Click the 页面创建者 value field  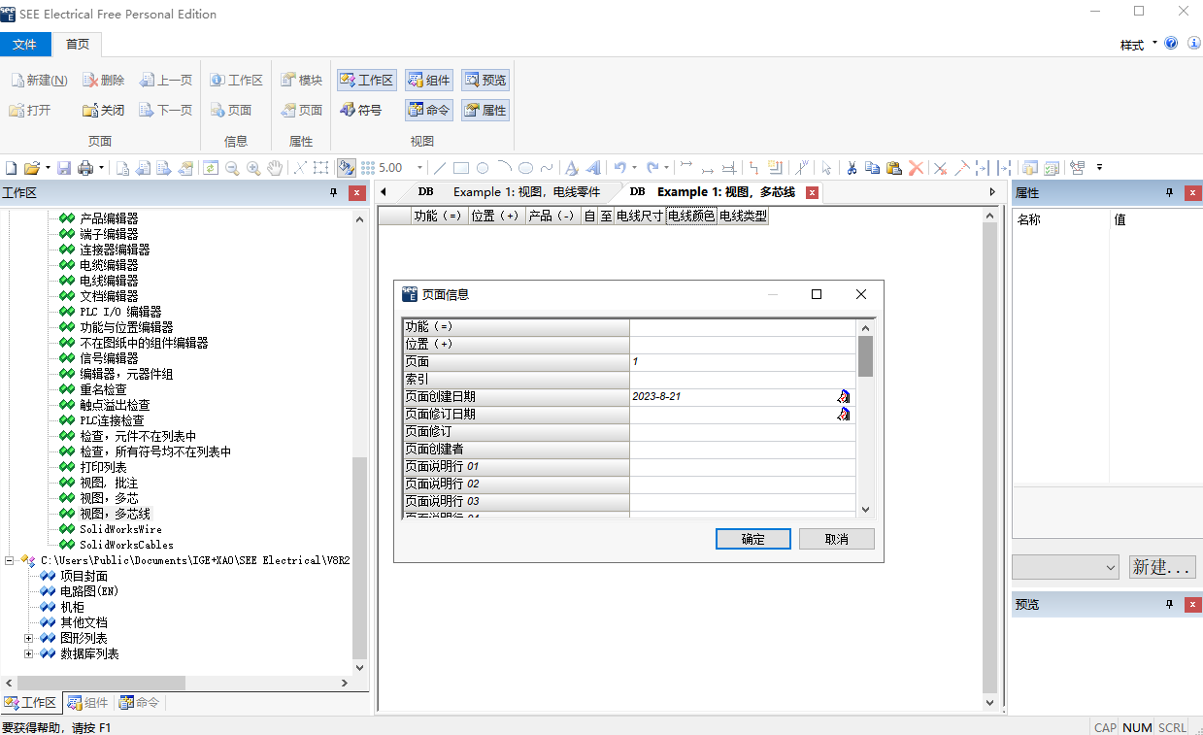point(742,449)
